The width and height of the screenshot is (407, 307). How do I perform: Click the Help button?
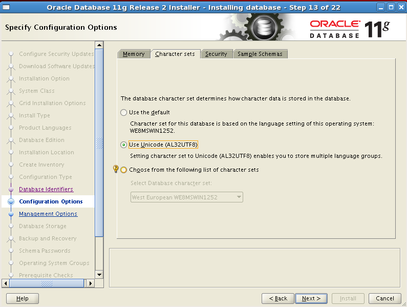23,298
